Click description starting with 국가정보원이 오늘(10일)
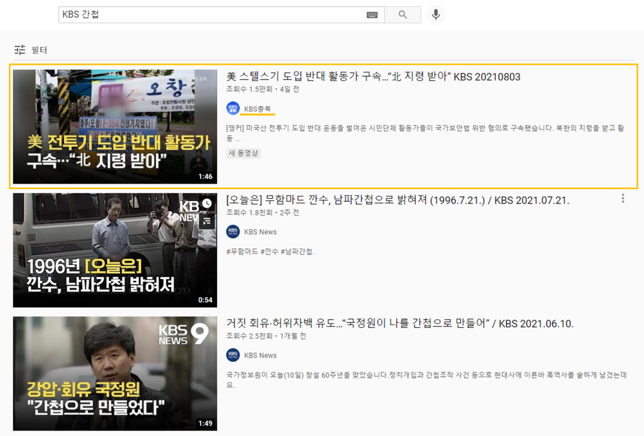Image resolution: width=644 pixels, height=436 pixels. (427, 380)
